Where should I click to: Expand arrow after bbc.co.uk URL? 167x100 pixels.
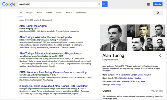tap(51, 75)
